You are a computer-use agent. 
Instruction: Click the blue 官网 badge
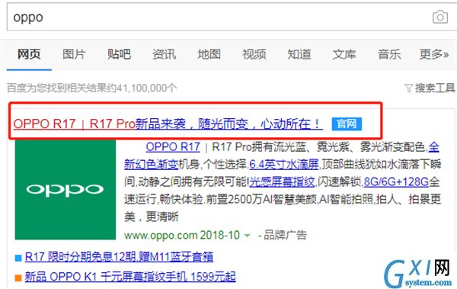point(347,124)
